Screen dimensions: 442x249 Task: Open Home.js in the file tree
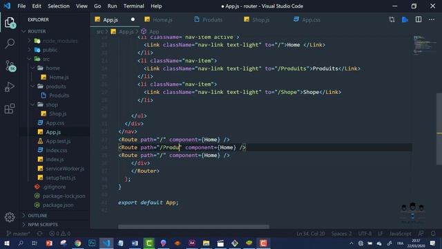tap(55, 77)
